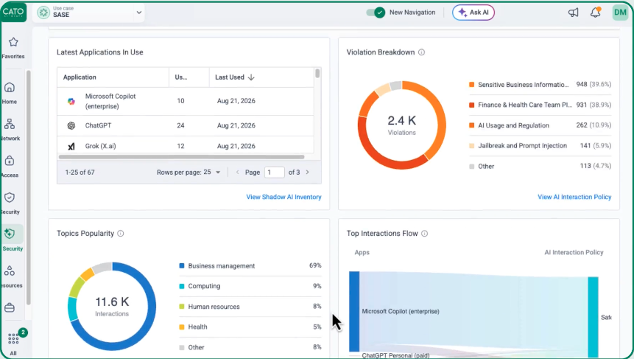Click Health yellow legend swatch

182,327
